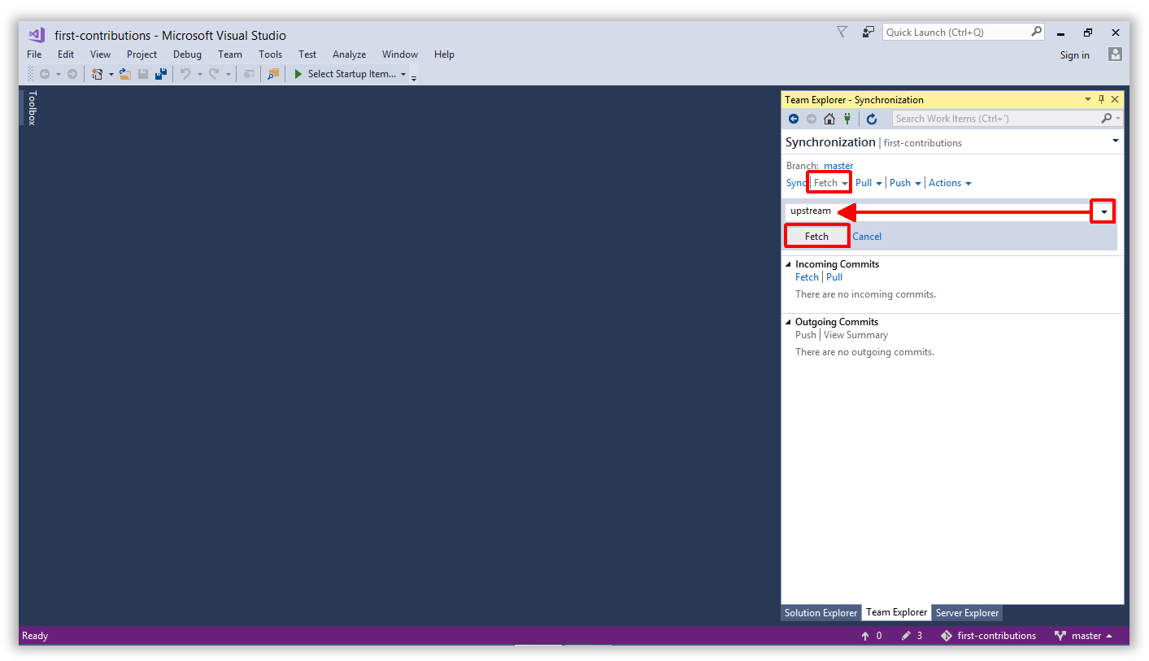The height and width of the screenshot is (661, 1149).
Task: Open the Actions dropdown in Synchronization
Action: pyautogui.click(x=950, y=183)
